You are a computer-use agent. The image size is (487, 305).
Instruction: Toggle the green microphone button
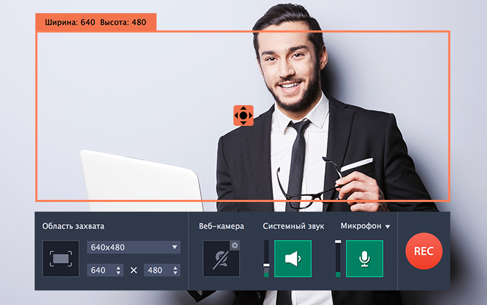point(364,259)
